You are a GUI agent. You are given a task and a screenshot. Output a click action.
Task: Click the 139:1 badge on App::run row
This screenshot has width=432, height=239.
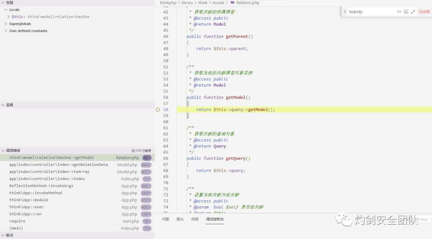[x=146, y=215]
